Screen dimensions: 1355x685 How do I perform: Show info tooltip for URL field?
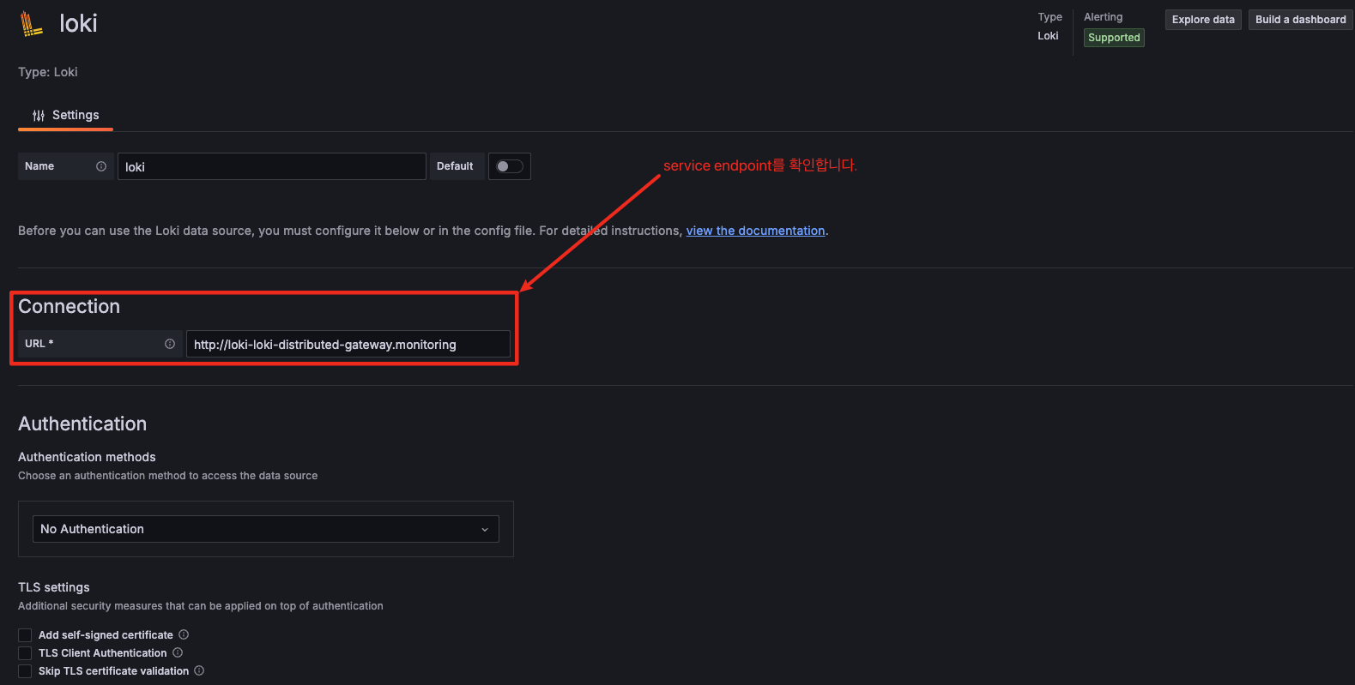tap(170, 344)
